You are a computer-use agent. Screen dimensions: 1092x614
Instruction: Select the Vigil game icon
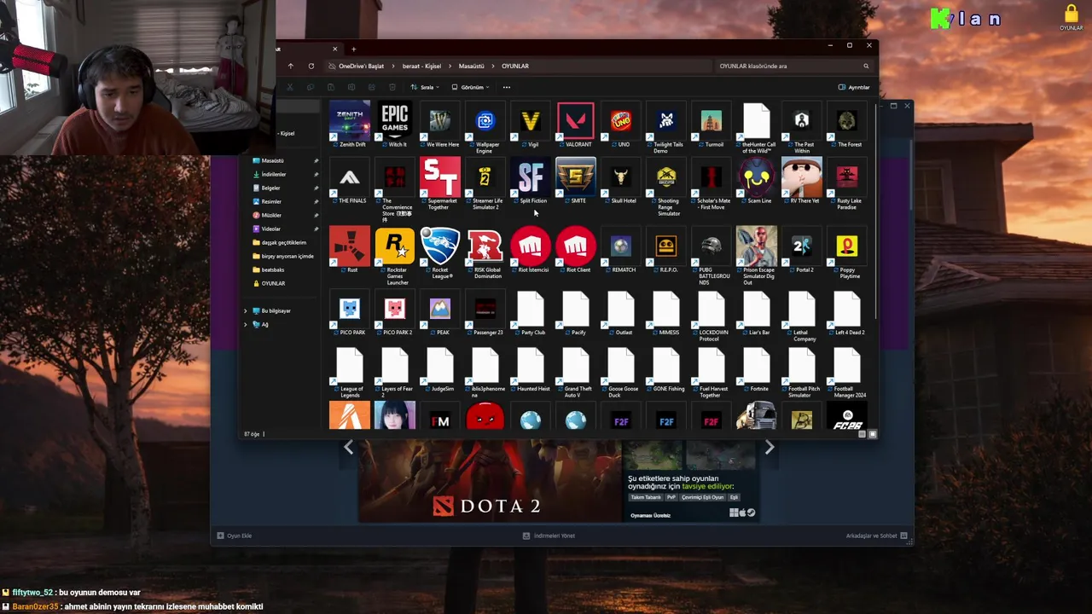531,125
